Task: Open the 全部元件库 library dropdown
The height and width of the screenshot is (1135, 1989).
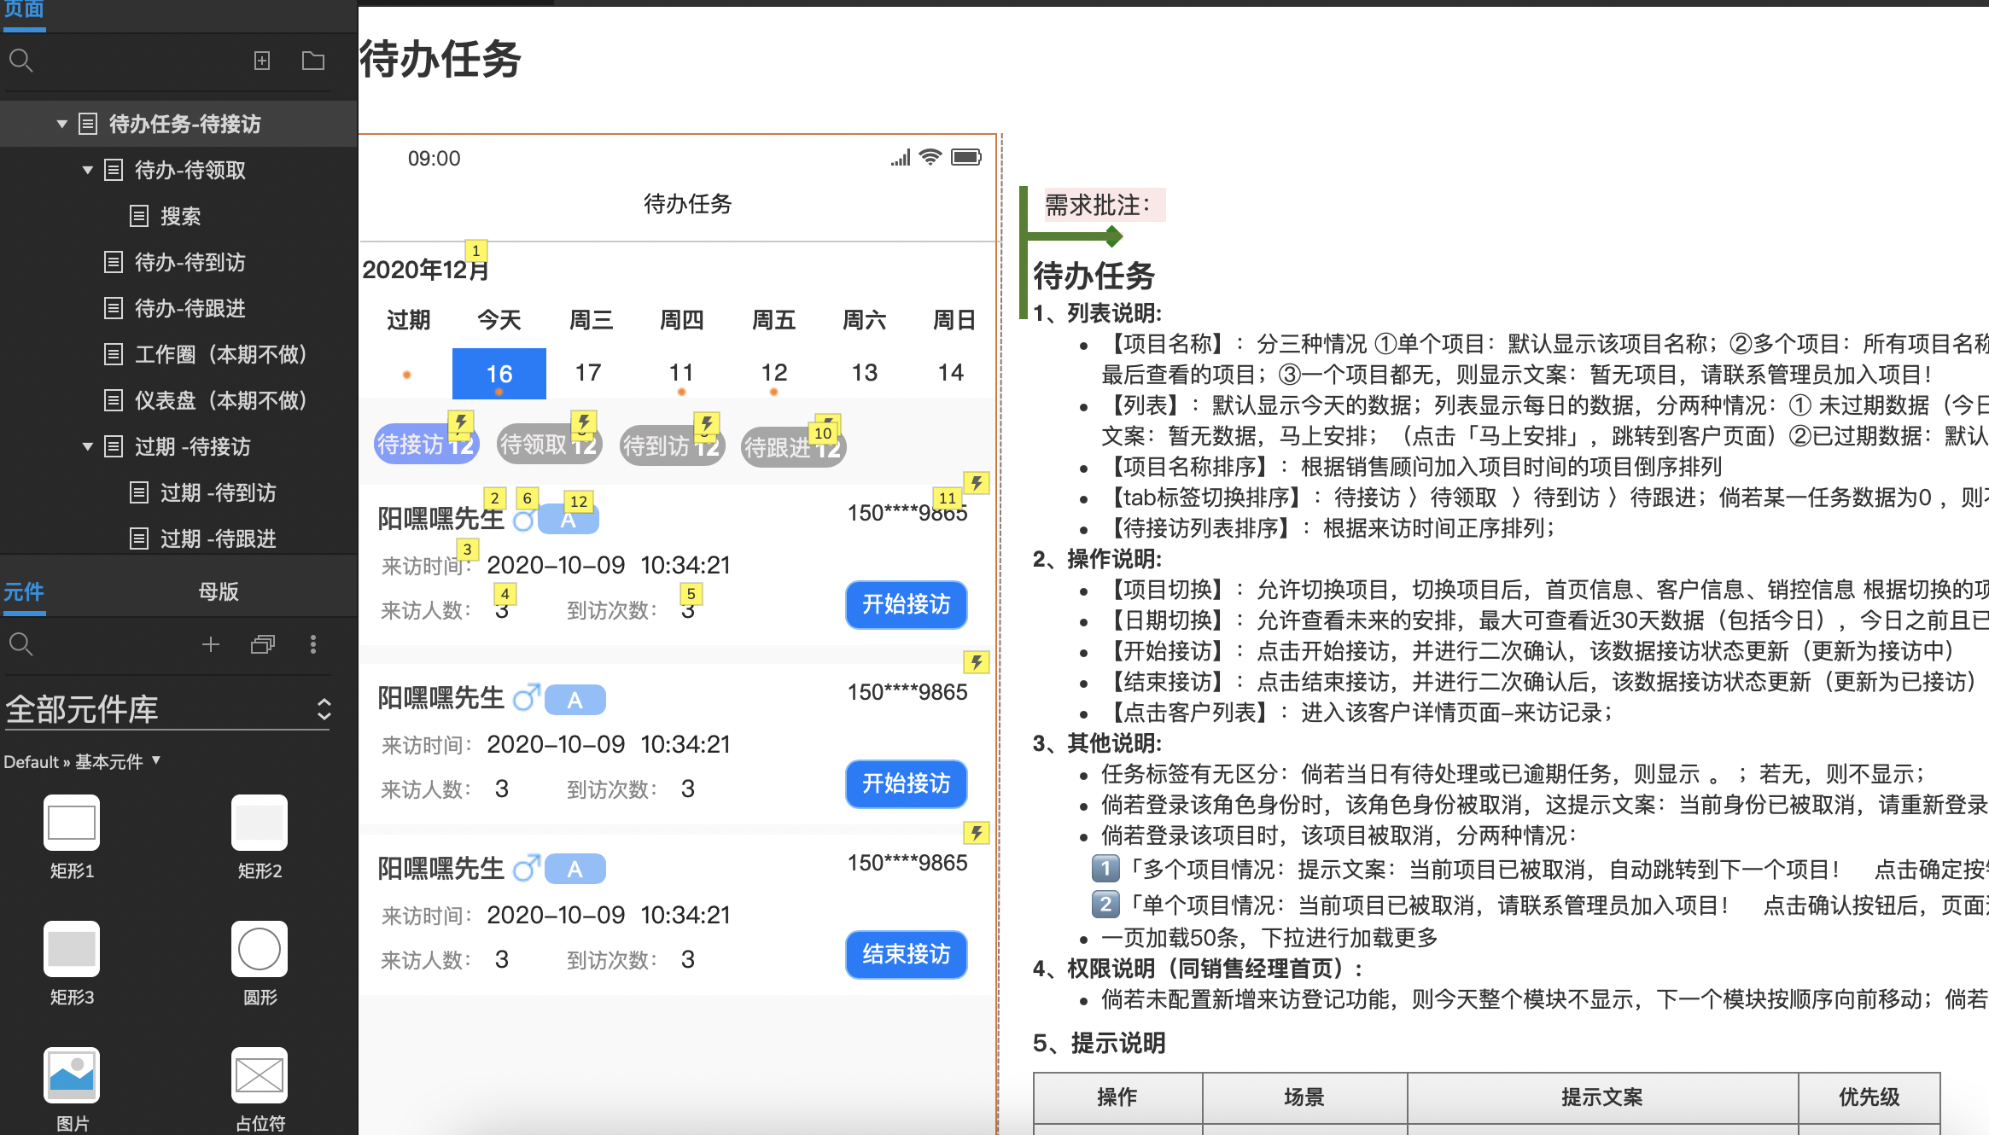Action: click(168, 709)
